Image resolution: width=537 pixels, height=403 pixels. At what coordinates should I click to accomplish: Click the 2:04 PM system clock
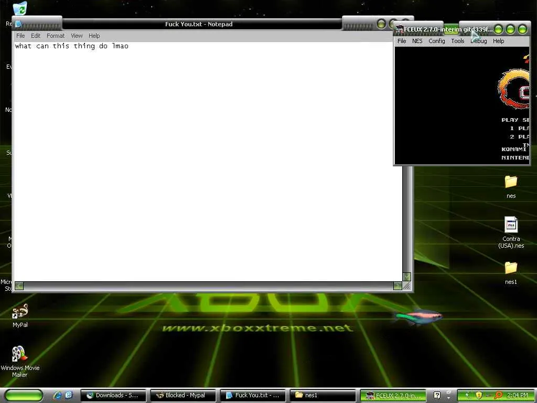(518, 395)
